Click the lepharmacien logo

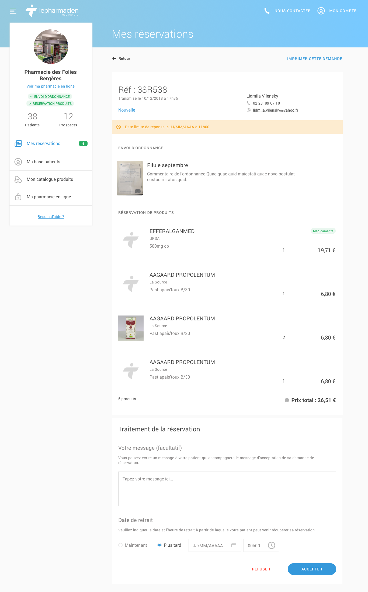tap(52, 11)
